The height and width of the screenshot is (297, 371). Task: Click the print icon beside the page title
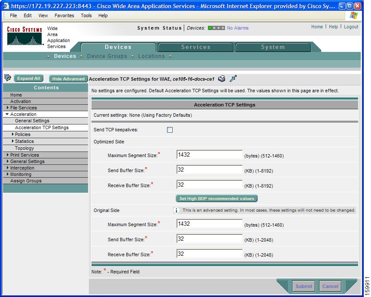[222, 79]
